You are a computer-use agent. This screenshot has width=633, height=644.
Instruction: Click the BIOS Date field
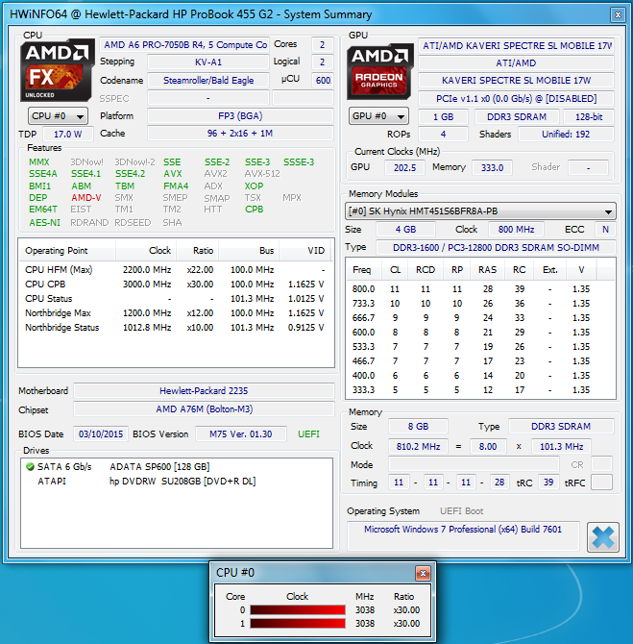[x=101, y=434]
